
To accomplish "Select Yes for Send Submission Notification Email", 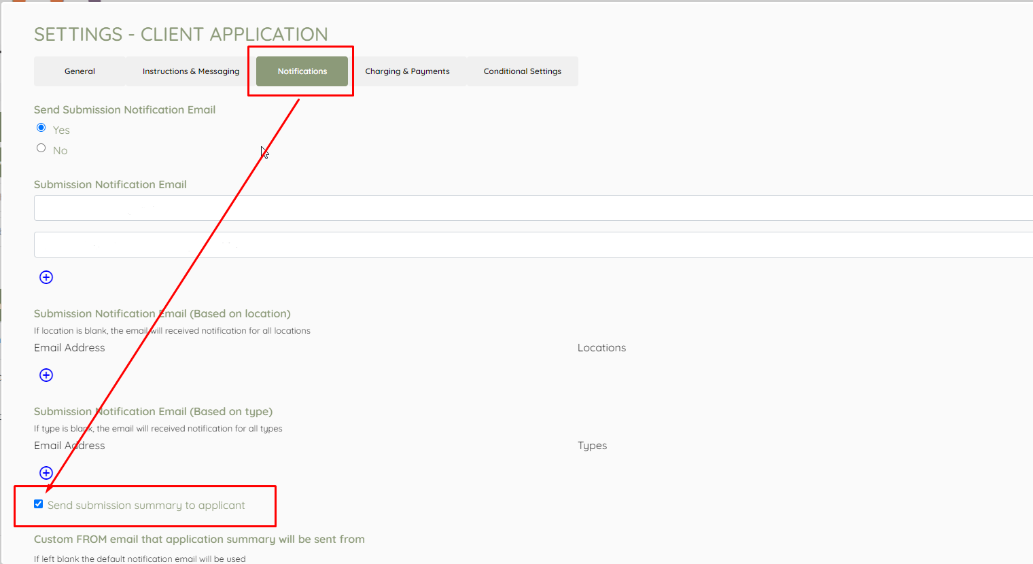I will (41, 128).
